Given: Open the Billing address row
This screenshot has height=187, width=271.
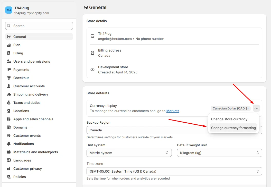Looking at the screenshot, I should point(174,53).
